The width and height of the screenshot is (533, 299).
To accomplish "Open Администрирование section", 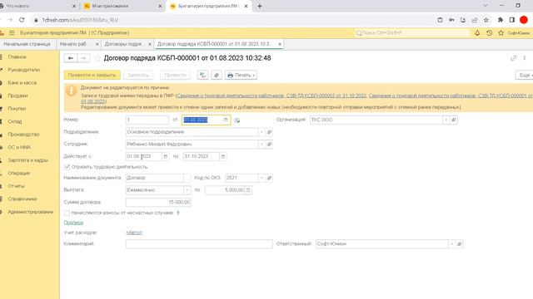I will click(x=31, y=212).
